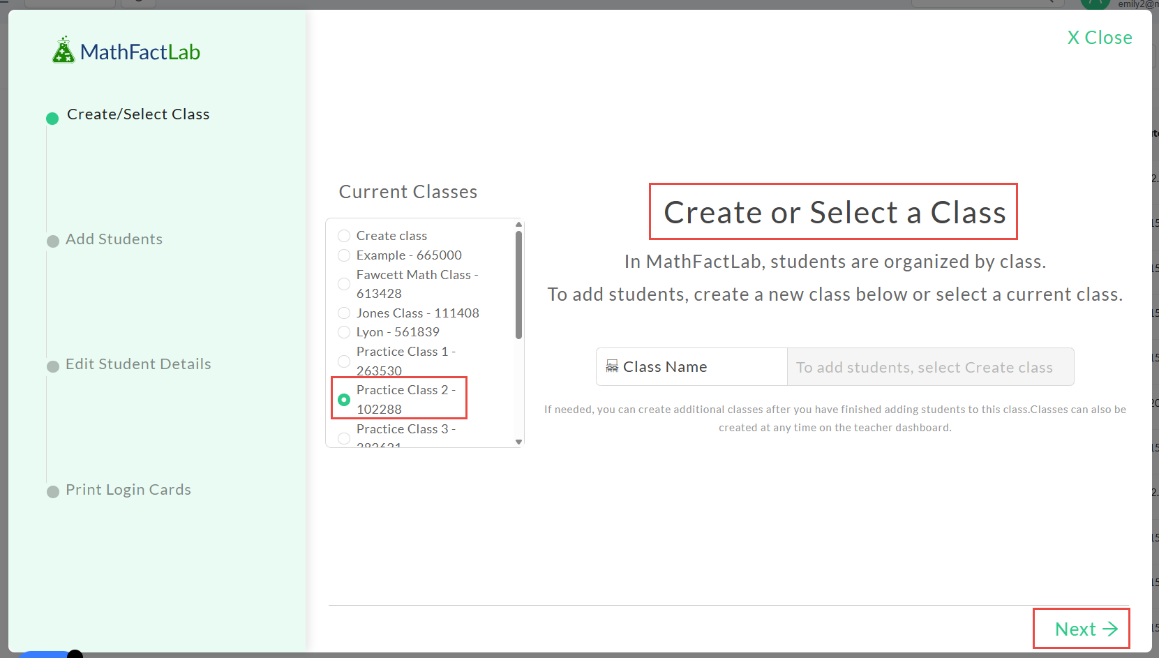Click the class list scroll down arrow

point(518,442)
